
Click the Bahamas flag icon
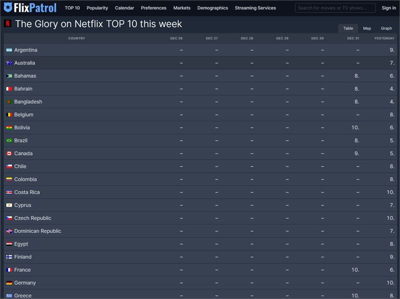9,76
